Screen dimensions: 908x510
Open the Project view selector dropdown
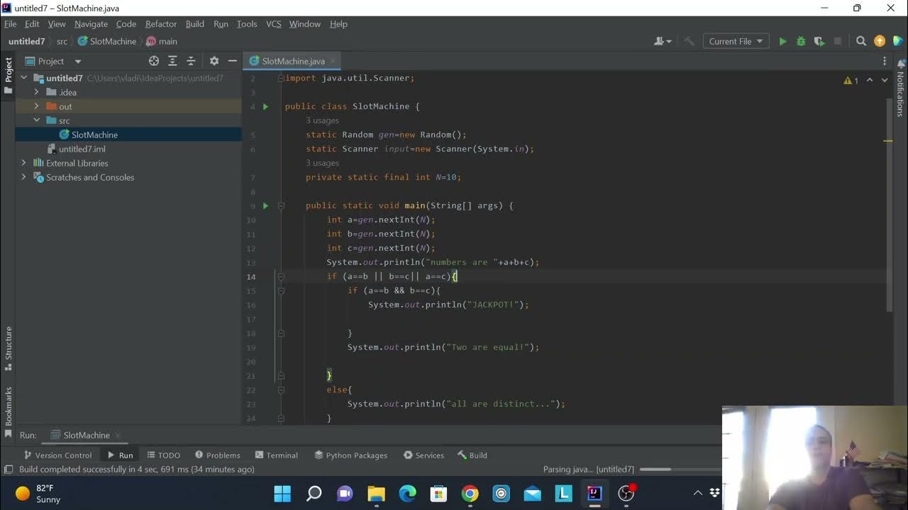(x=53, y=61)
